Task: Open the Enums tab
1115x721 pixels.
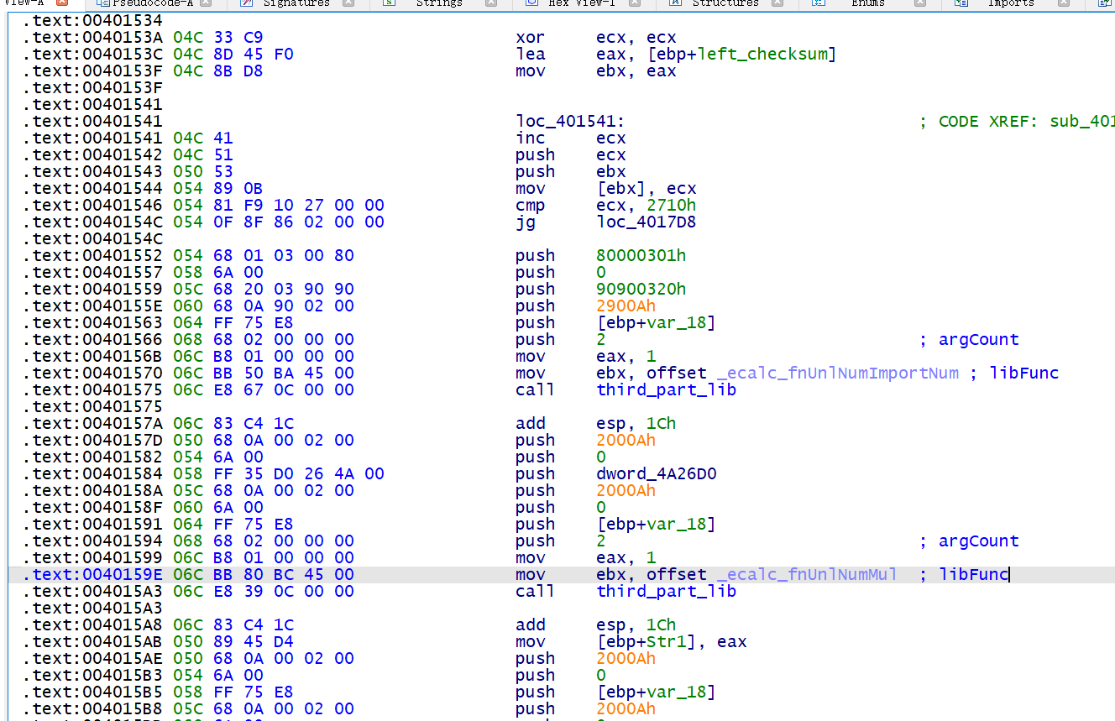Action: [867, 3]
